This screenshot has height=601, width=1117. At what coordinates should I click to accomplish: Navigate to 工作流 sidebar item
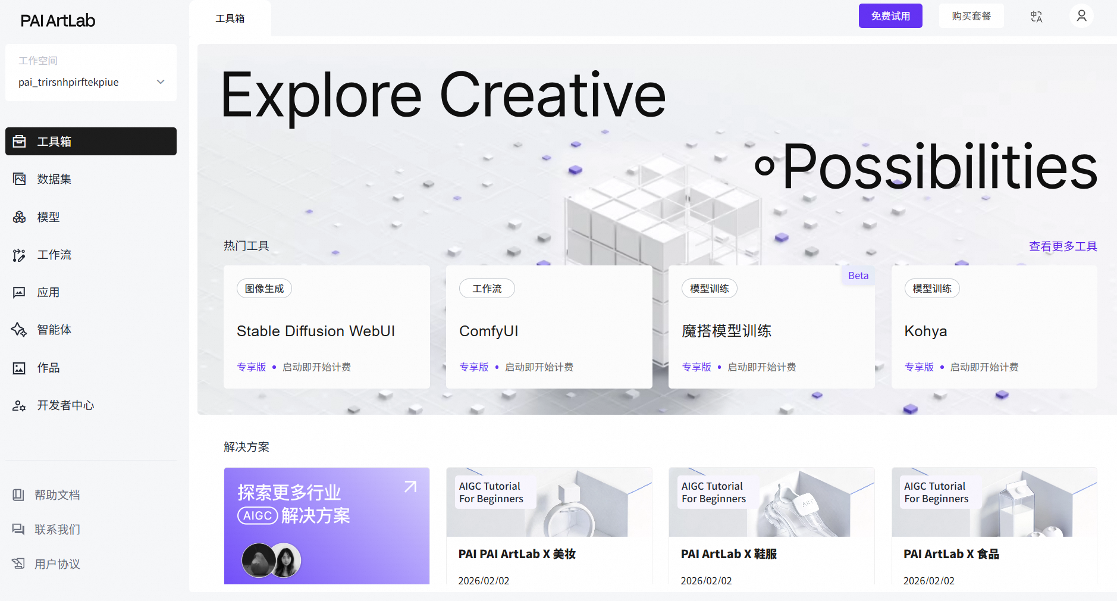click(91, 255)
